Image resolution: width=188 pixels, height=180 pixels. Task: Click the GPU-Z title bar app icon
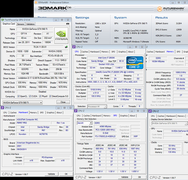[2, 20]
